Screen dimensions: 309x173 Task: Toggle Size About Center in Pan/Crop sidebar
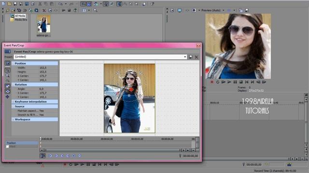pos(8,91)
